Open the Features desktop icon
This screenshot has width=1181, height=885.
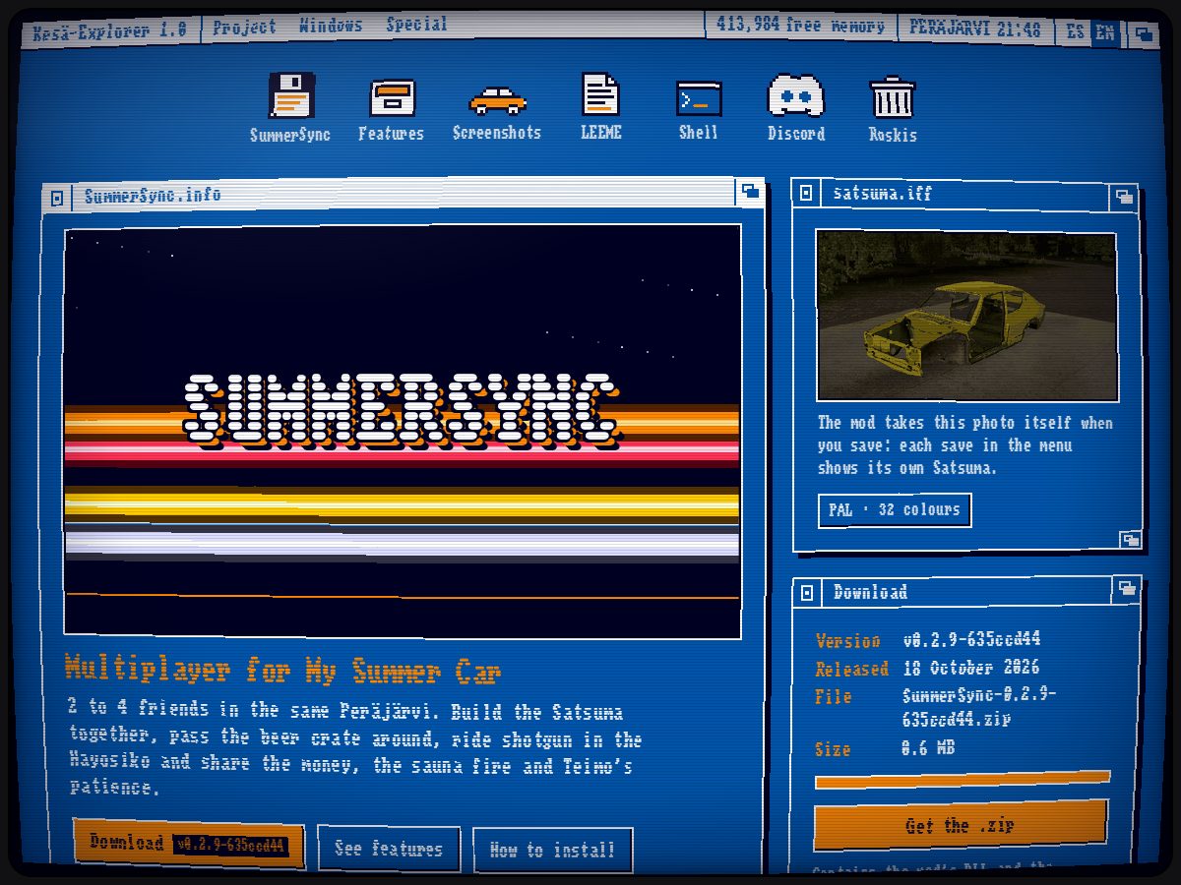pos(392,108)
